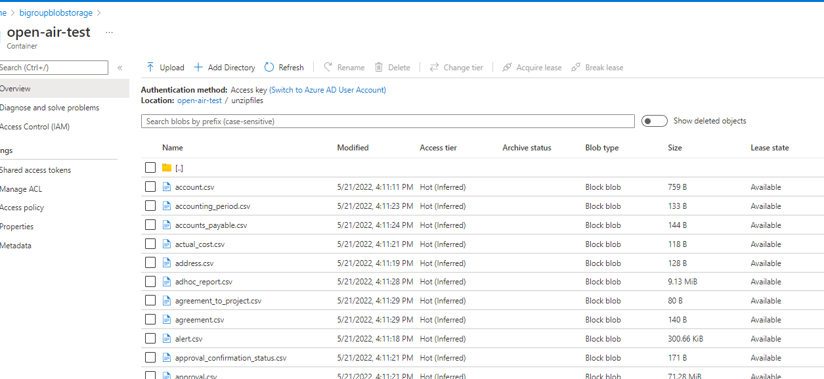Click the Upload toolbar button
This screenshot has height=379, width=824.
[165, 68]
